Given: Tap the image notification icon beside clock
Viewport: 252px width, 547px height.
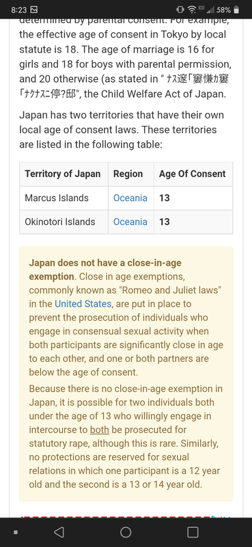Looking at the screenshot, I should pos(34,10).
